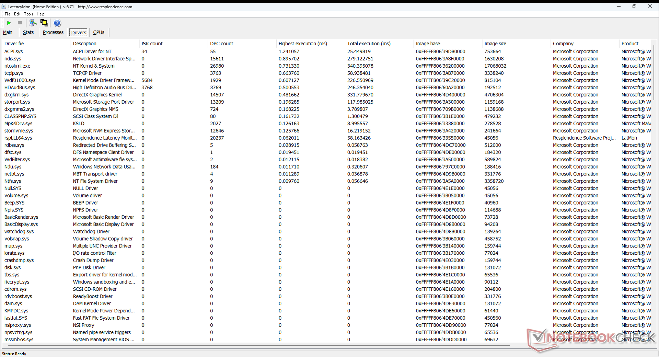This screenshot has width=659, height=357.
Task: Switch to the CPUs tab
Action: (x=99, y=32)
